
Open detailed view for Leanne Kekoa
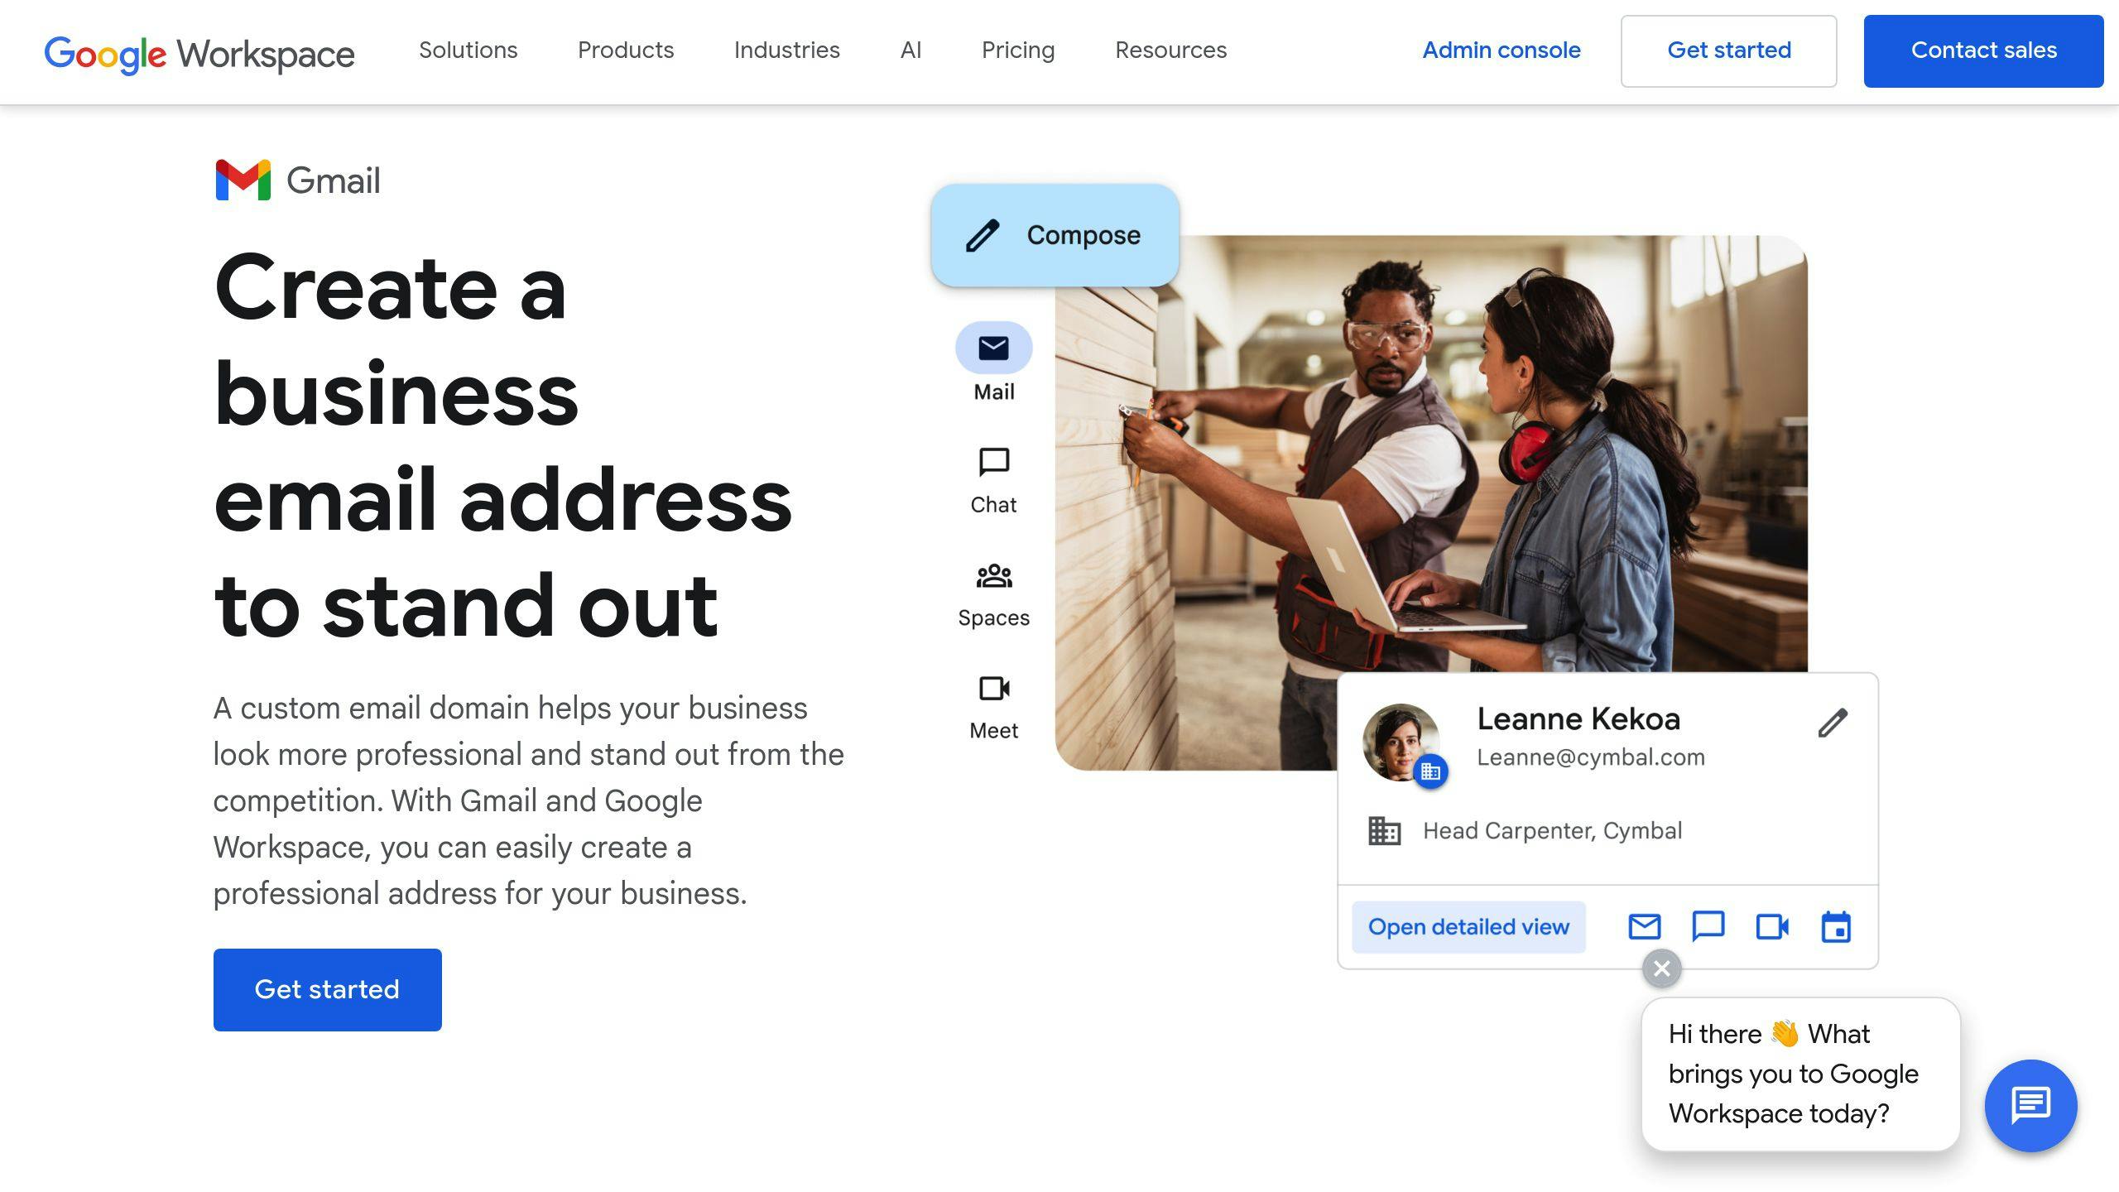coord(1468,927)
